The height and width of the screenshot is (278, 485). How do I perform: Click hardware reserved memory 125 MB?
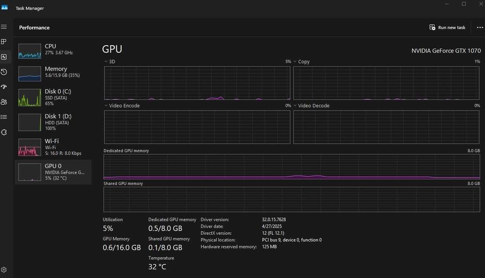coord(269,247)
